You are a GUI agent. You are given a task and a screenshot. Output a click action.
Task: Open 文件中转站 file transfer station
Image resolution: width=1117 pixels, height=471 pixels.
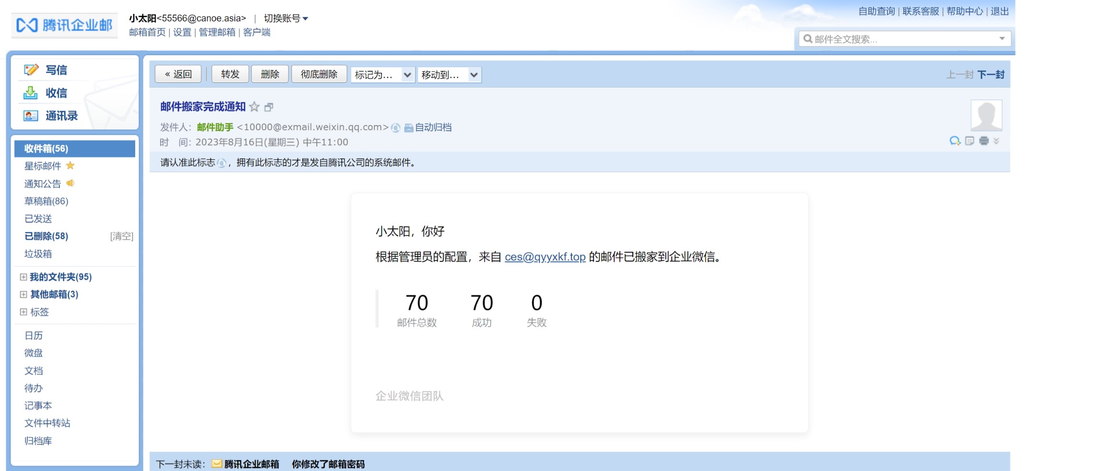[47, 423]
